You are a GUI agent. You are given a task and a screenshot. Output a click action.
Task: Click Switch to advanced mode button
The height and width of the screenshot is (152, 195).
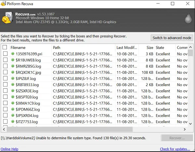172,38
